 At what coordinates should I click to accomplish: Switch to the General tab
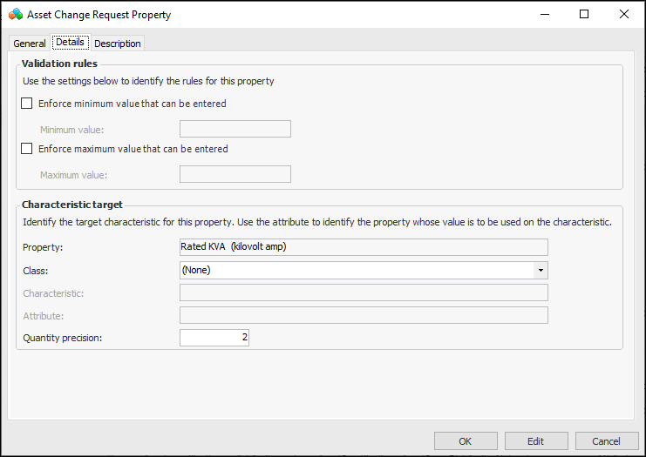30,44
